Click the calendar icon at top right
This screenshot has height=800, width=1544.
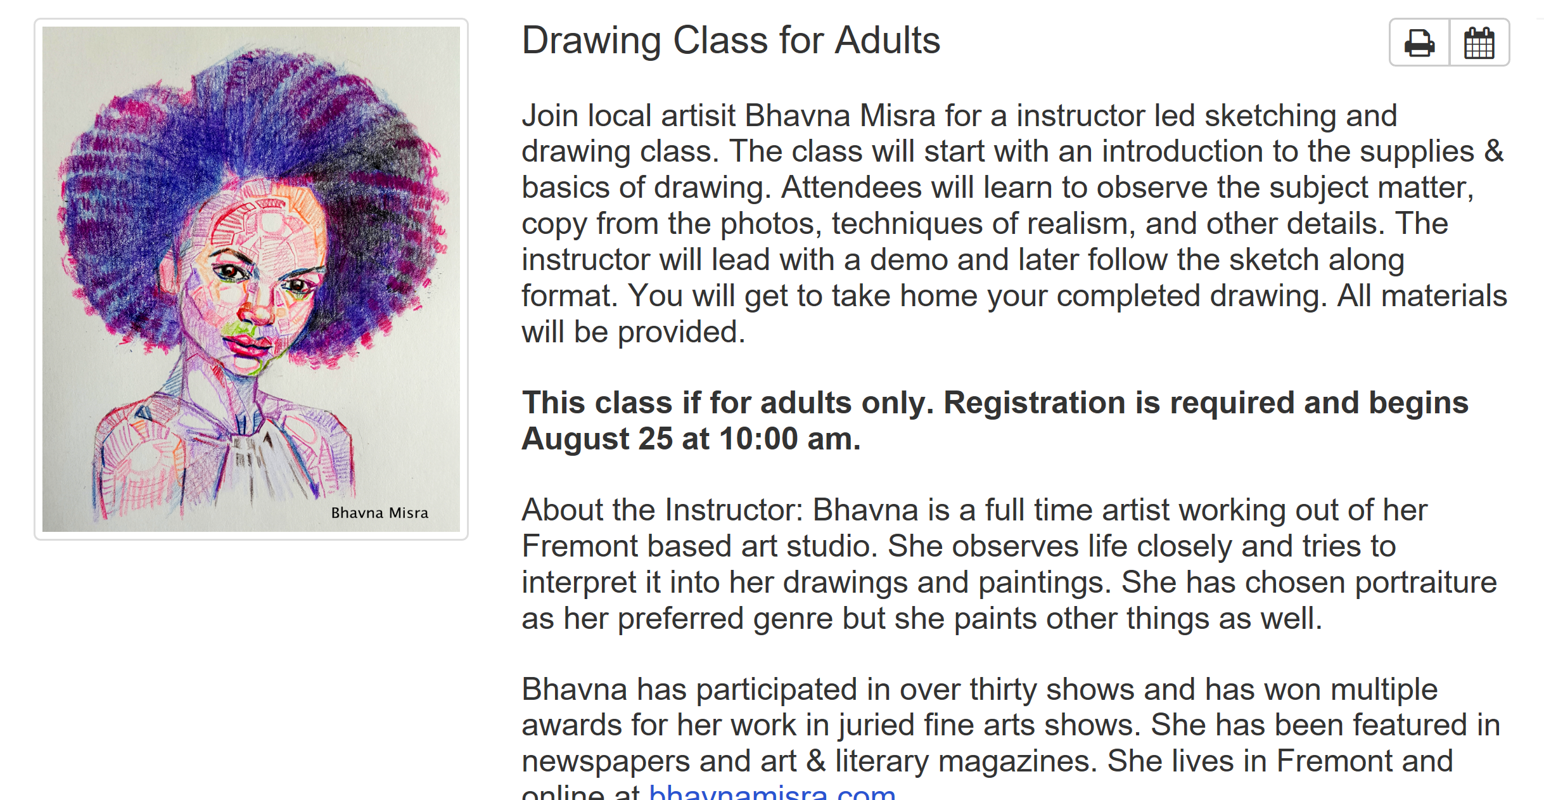pyautogui.click(x=1480, y=42)
